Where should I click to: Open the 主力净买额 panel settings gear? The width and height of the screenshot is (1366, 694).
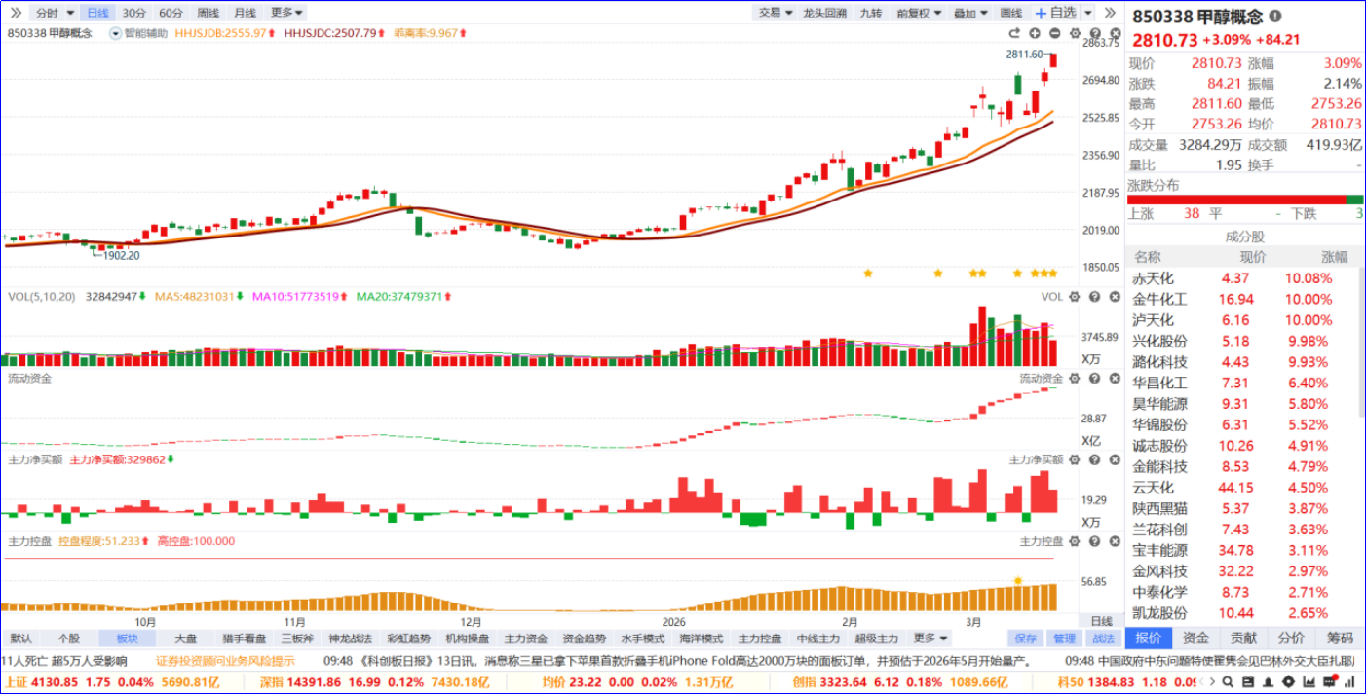point(1075,459)
